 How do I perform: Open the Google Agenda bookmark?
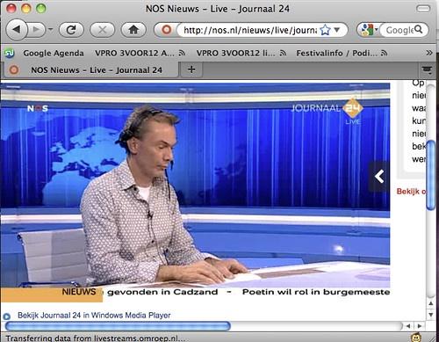click(x=54, y=53)
